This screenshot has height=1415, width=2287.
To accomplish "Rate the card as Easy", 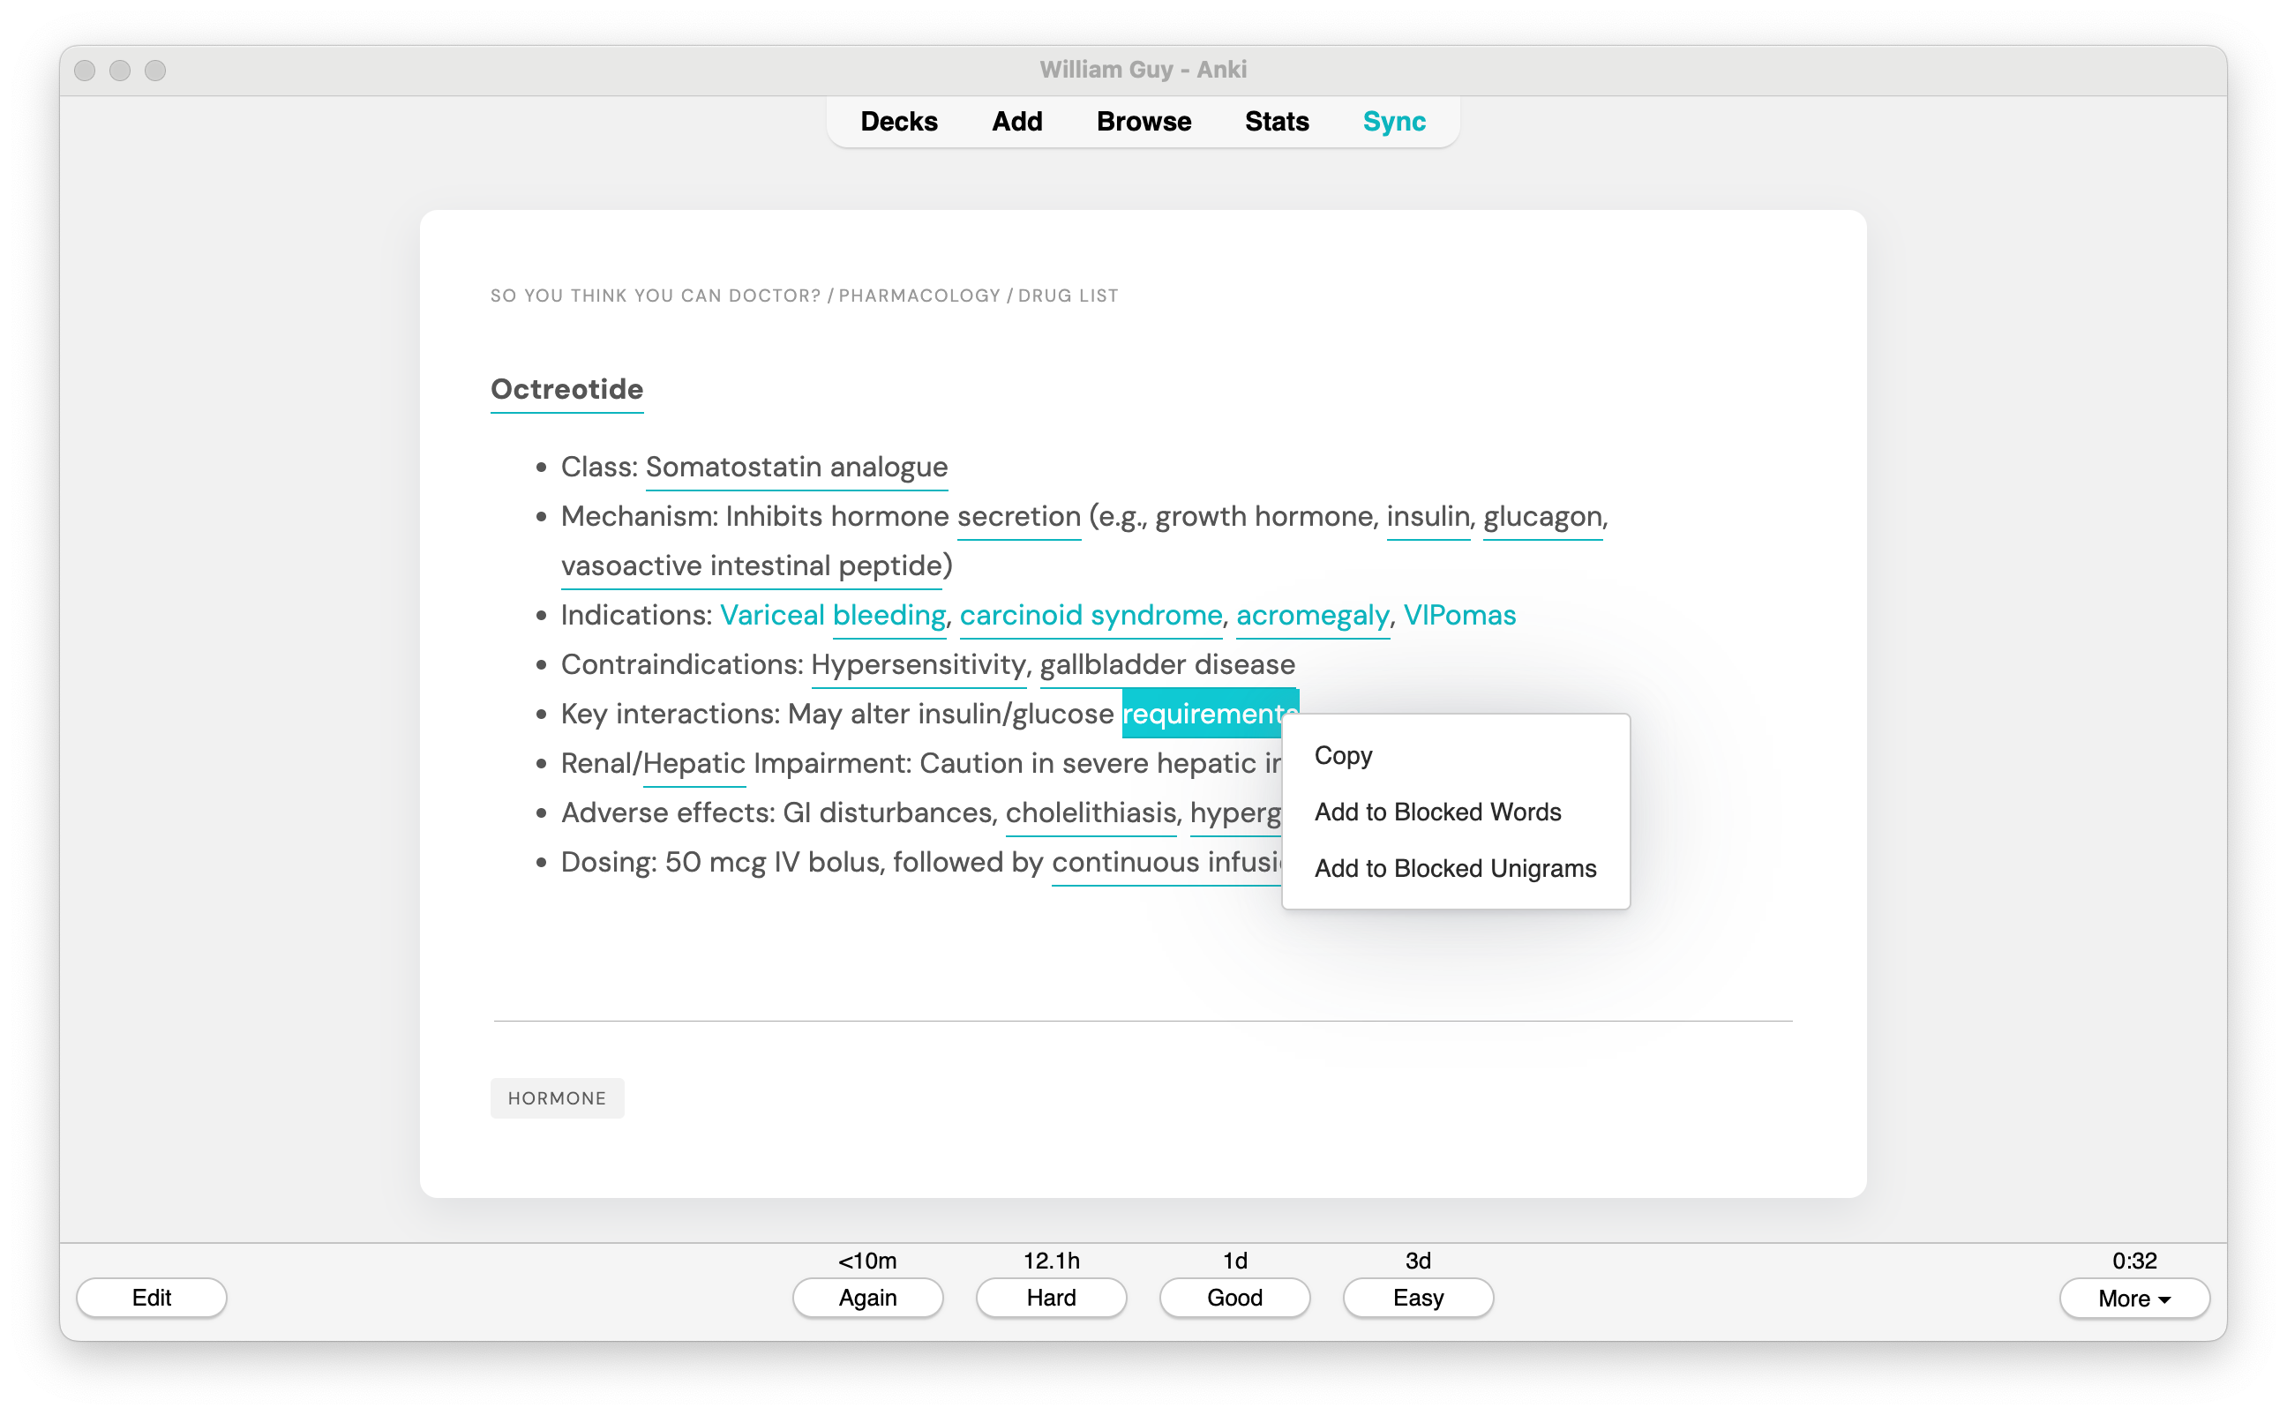I will [x=1417, y=1298].
